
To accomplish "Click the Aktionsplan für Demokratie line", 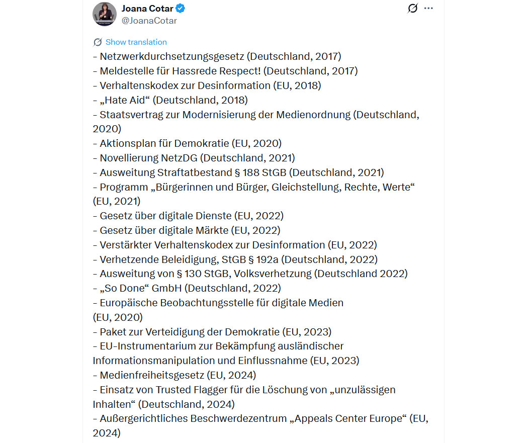I will click(x=188, y=143).
